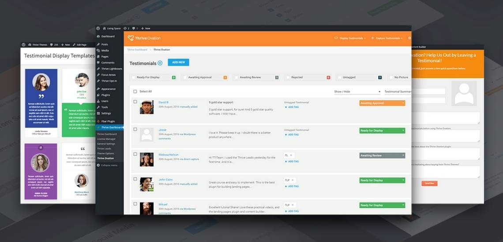Click the blue play icon beside Testimonials
The image size is (503, 242).
point(160,63)
